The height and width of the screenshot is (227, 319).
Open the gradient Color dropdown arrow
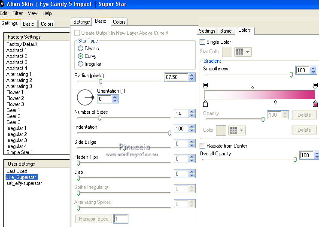coord(241,130)
